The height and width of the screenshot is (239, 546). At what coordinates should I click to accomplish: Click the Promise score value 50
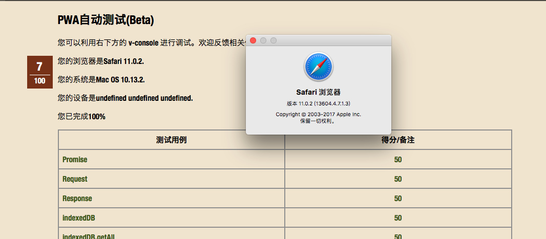(x=398, y=160)
